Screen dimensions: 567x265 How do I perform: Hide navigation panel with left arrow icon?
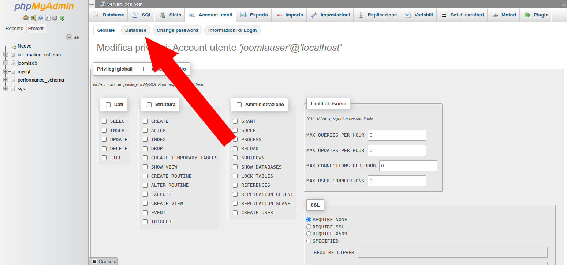pyautogui.click(x=92, y=4)
